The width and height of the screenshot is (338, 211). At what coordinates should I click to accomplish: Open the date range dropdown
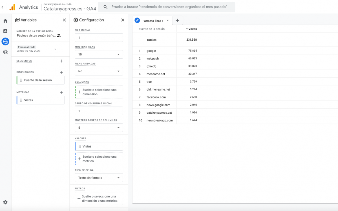[x=55, y=49]
